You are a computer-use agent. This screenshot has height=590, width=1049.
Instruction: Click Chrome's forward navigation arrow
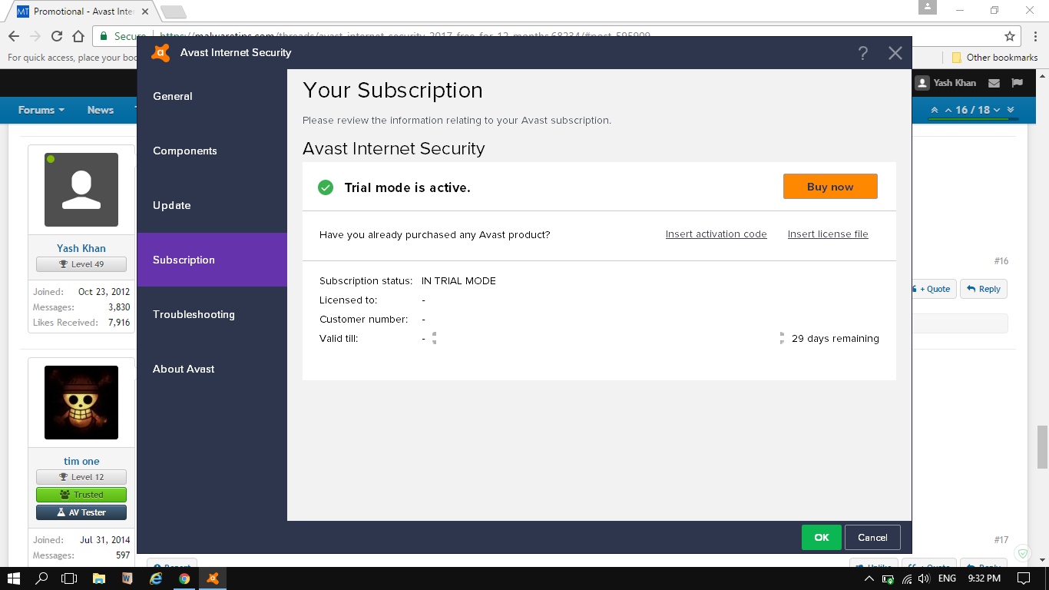(x=35, y=36)
